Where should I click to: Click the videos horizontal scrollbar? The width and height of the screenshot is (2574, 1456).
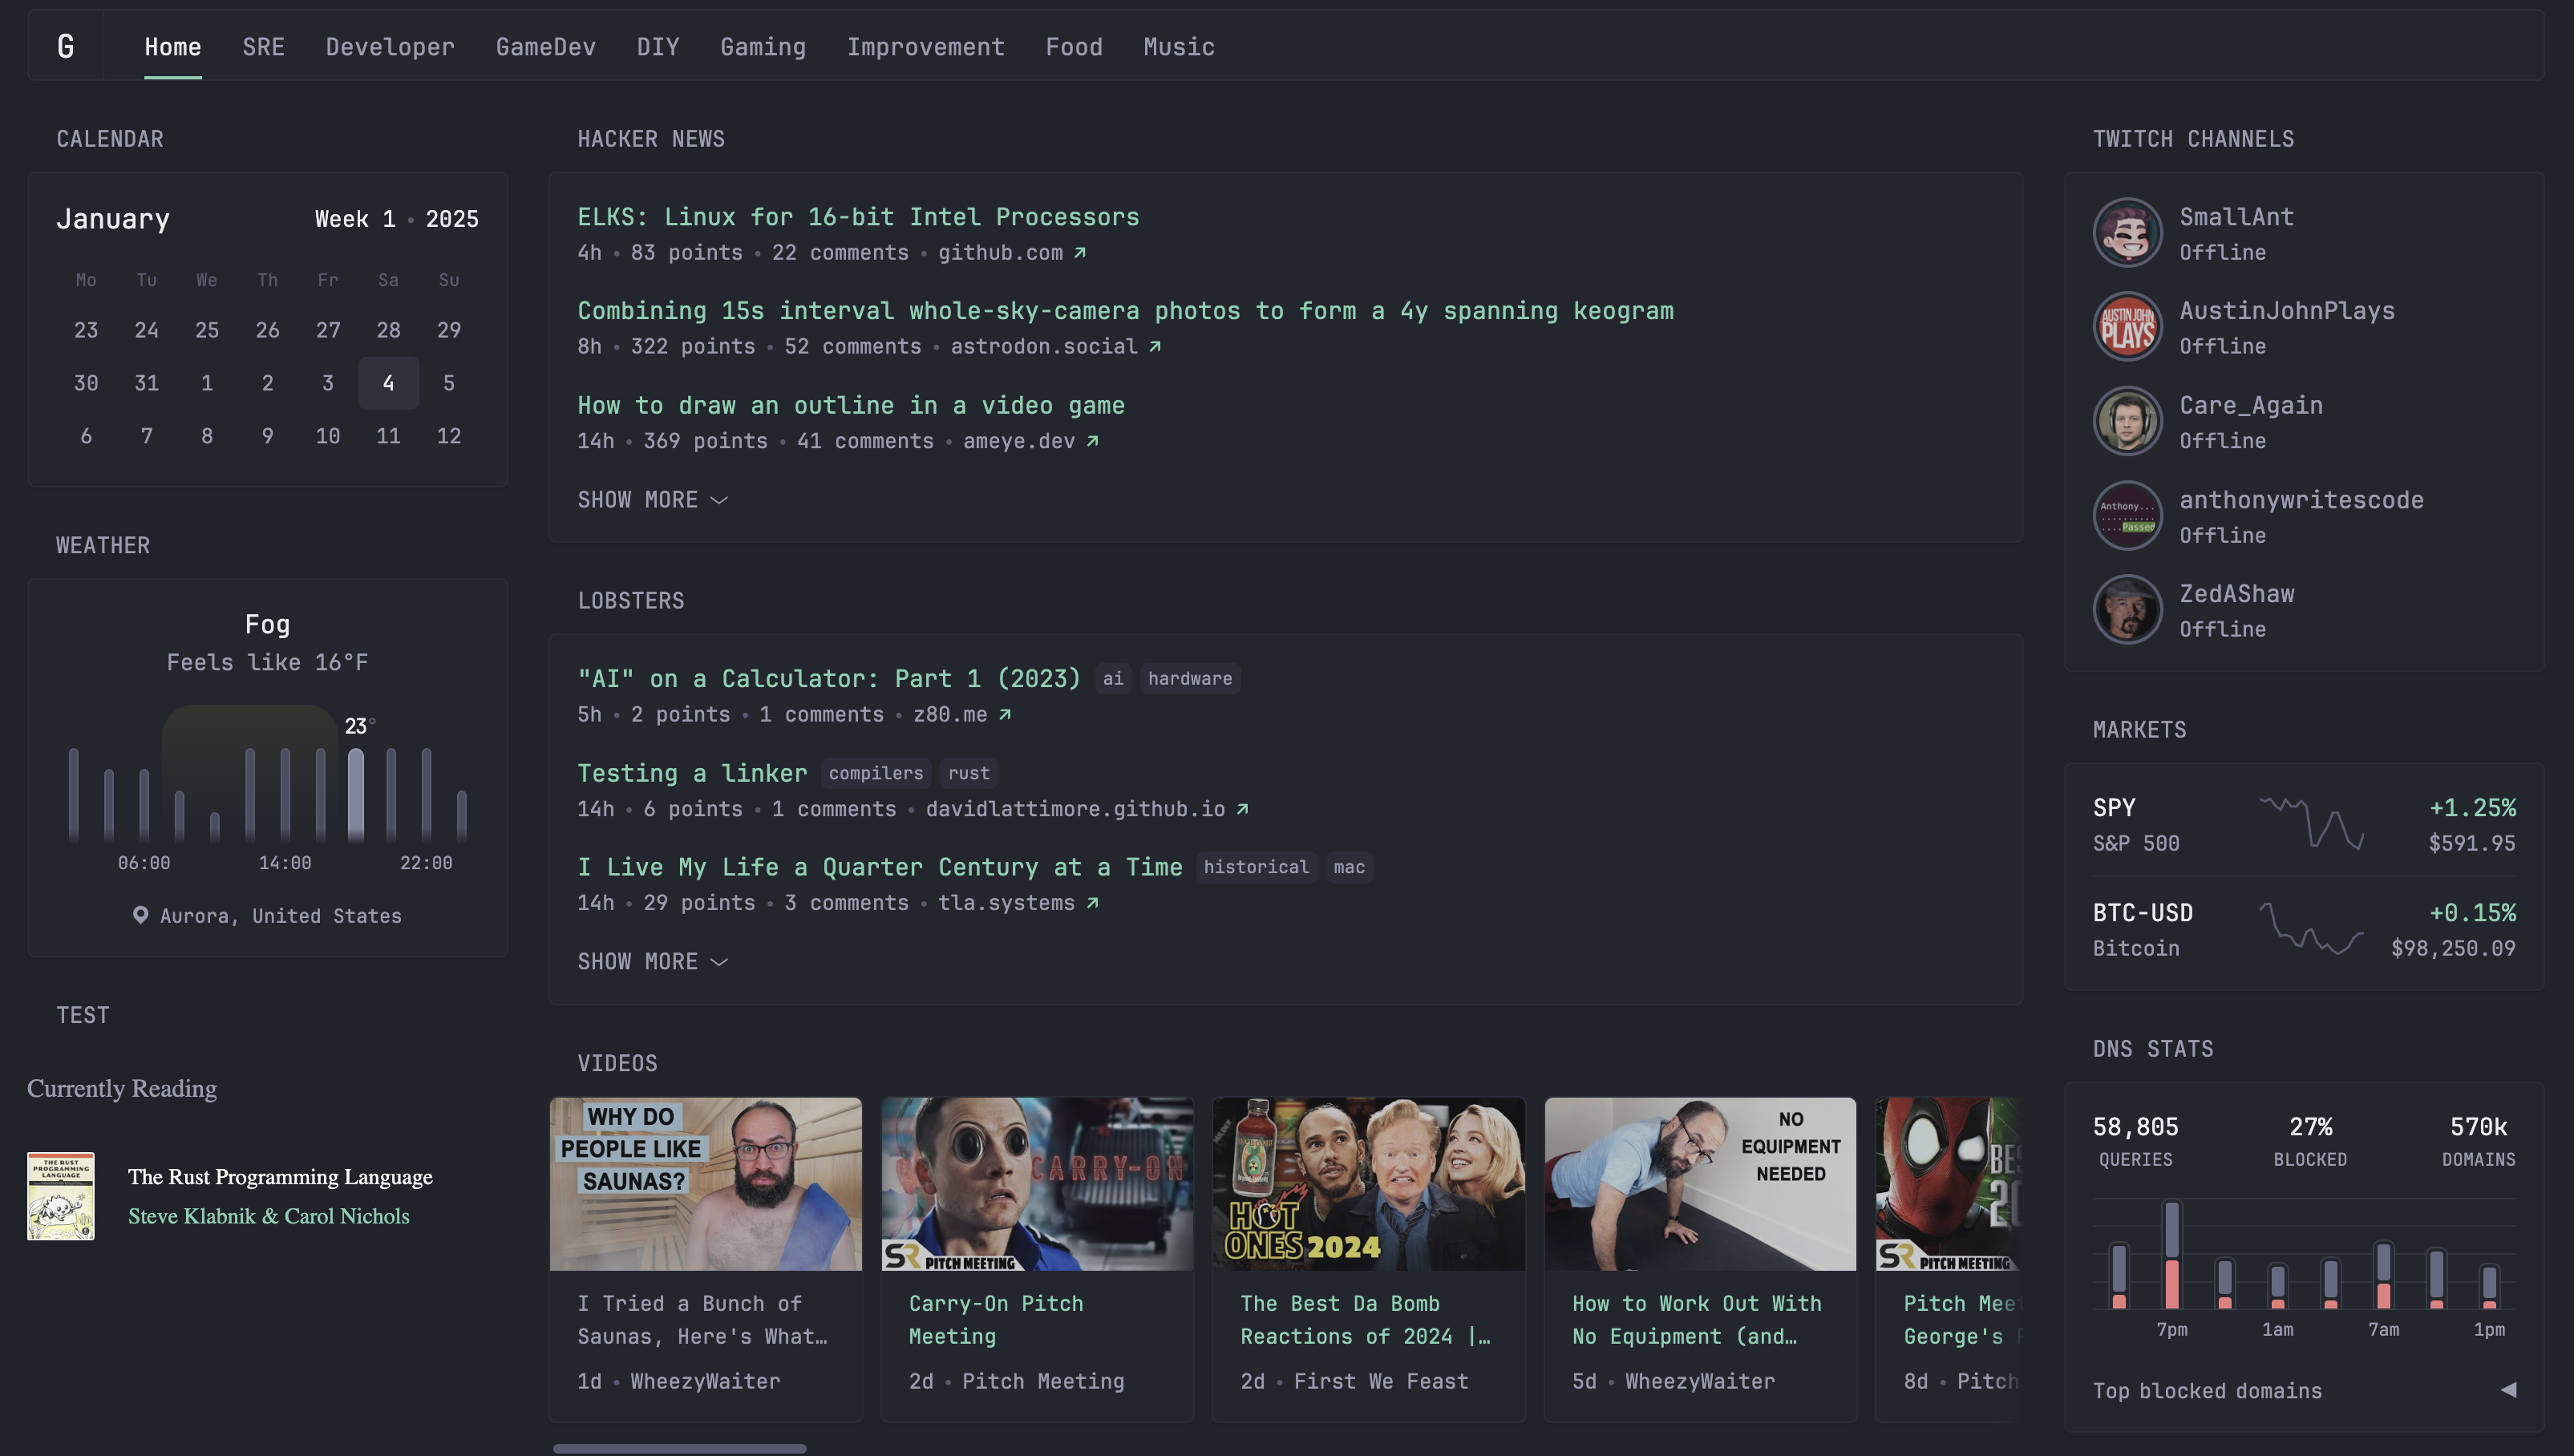click(x=680, y=1448)
